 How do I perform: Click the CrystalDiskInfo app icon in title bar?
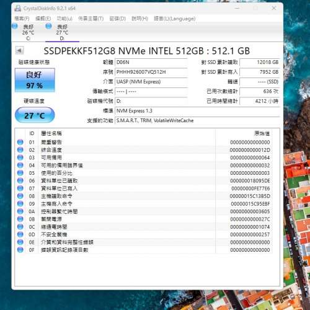pos(18,8)
